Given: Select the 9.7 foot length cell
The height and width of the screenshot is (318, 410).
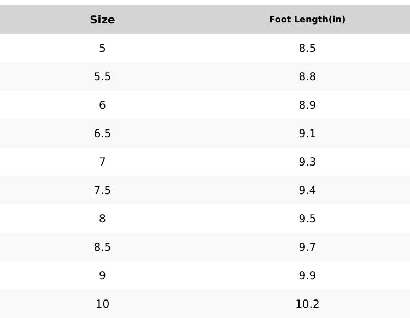Looking at the screenshot, I should [307, 247].
